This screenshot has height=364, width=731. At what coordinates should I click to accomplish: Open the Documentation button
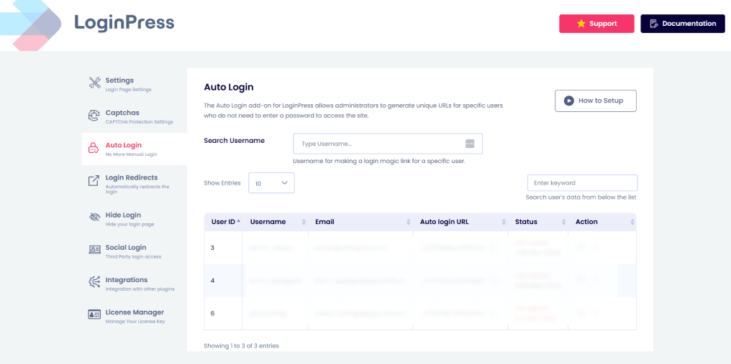coord(683,24)
